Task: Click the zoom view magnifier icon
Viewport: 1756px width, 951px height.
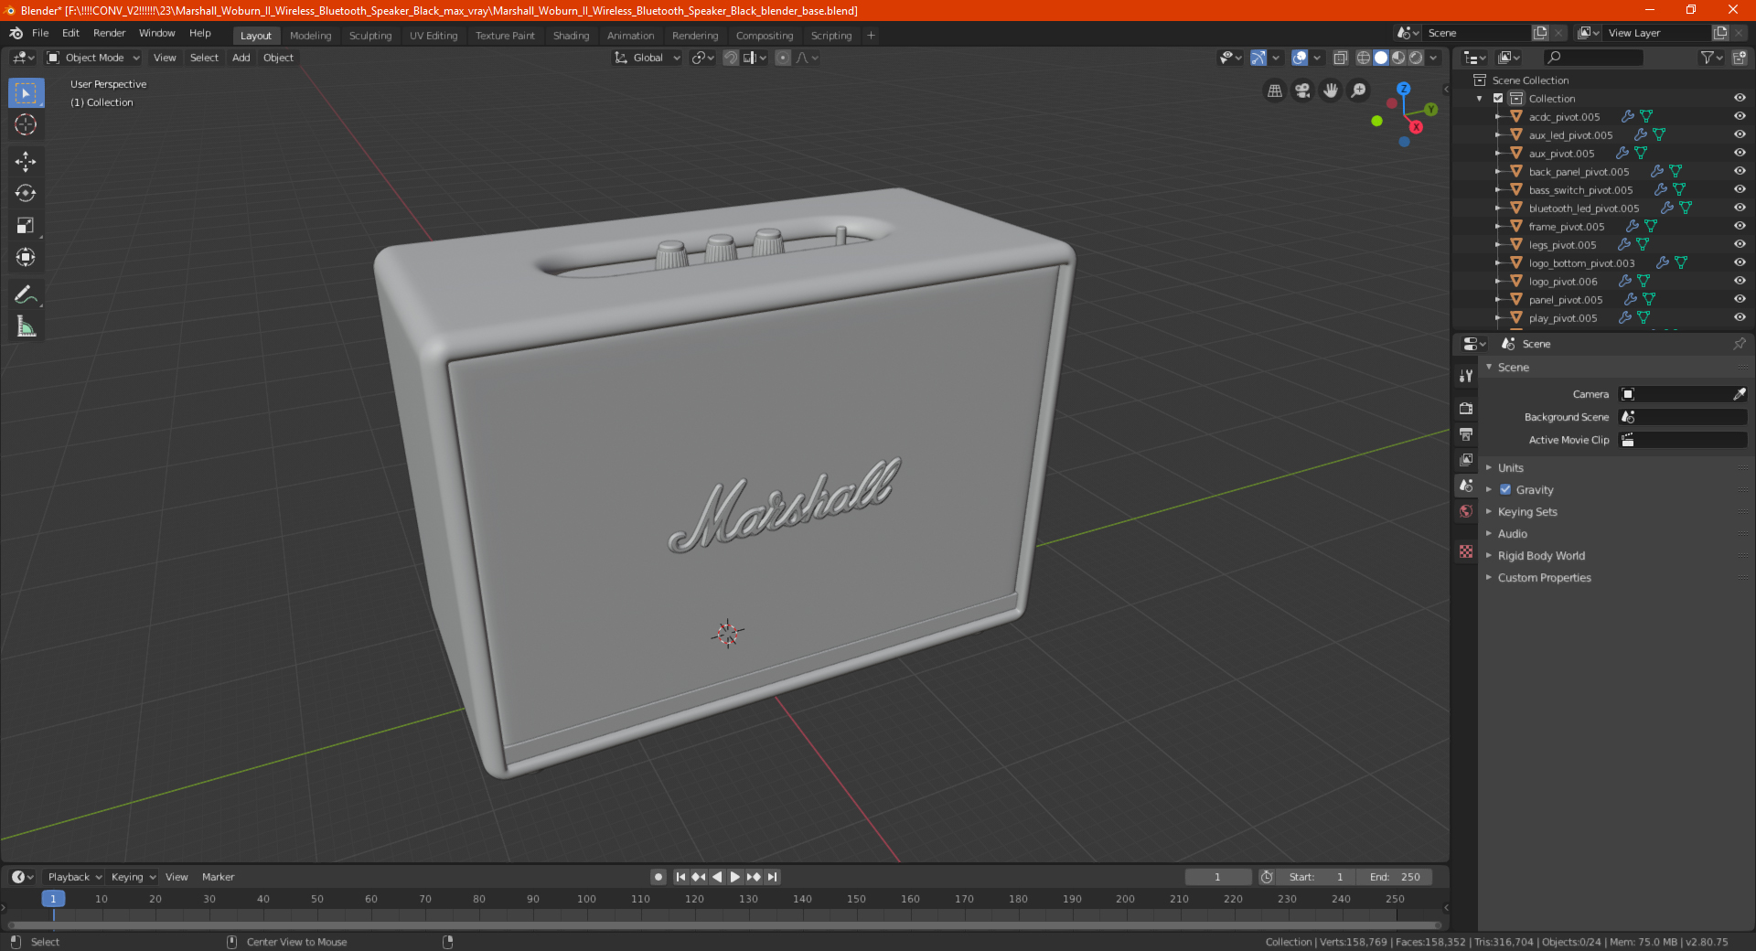Action: (1359, 91)
